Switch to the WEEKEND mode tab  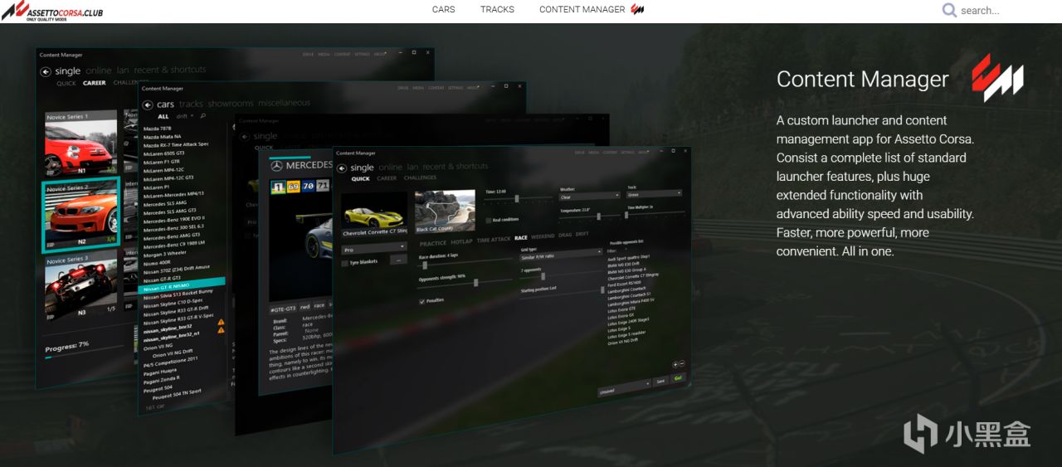point(543,236)
